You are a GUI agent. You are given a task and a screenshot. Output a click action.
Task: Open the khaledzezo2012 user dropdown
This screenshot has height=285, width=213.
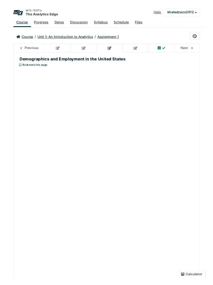[182, 12]
